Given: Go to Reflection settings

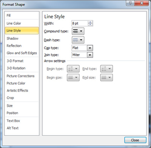Looking at the screenshot, I should click(x=14, y=46).
